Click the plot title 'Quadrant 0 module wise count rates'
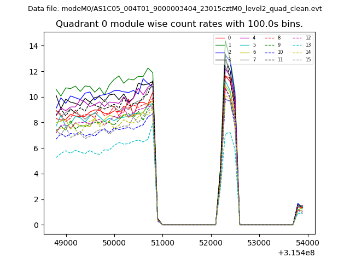Screen dimensions: 350x263 point(179,24)
